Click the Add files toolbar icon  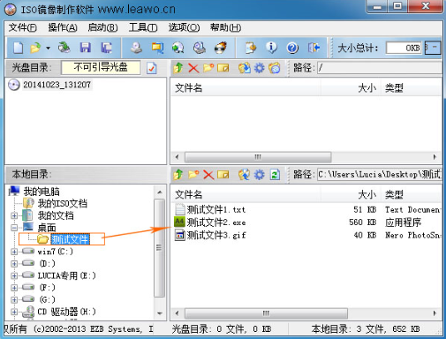[x=251, y=48]
